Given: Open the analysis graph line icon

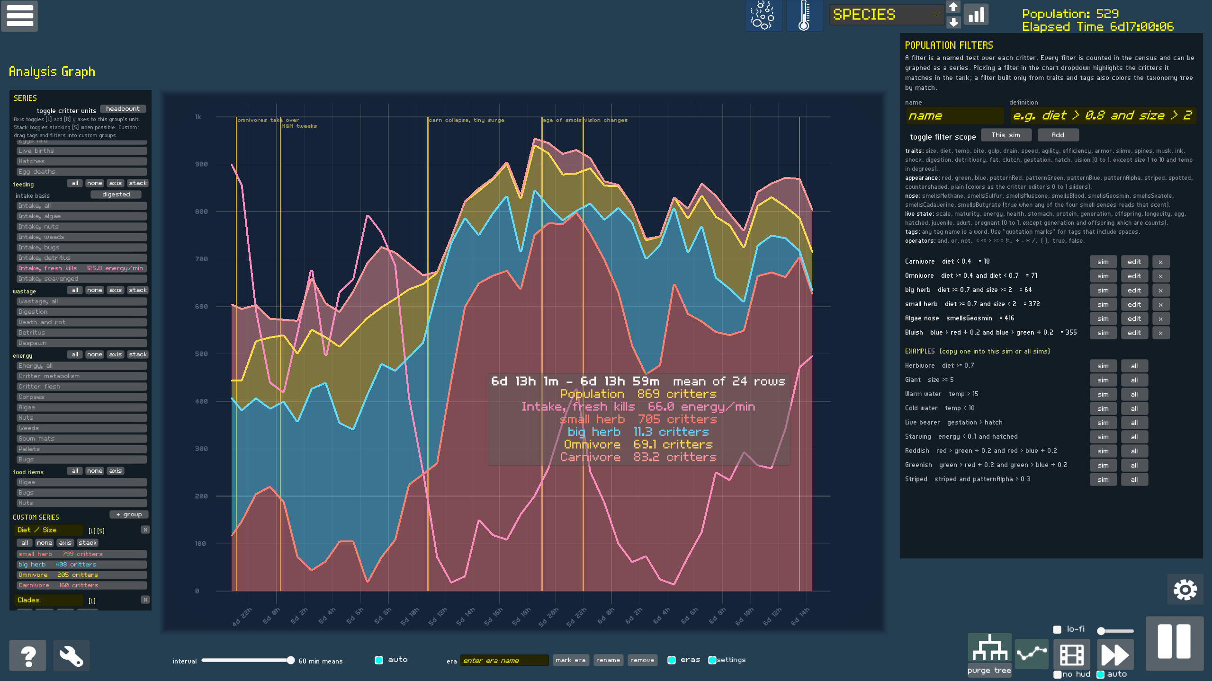Looking at the screenshot, I should click(x=1032, y=654).
